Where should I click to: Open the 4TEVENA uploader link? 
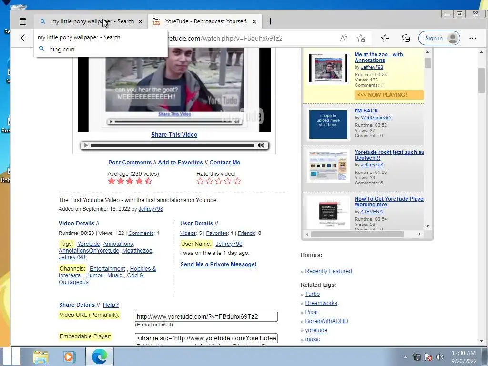point(372,212)
